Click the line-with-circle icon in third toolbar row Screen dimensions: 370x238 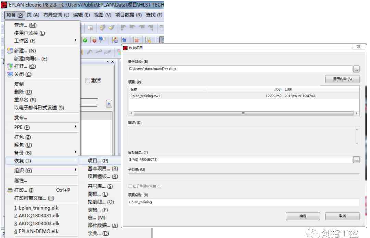click(x=99, y=51)
